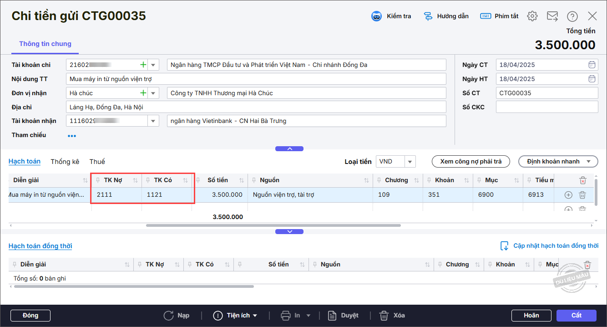The height and width of the screenshot is (327, 607).
Task: Expand the Tài khoản nhận dropdown
Action: [153, 121]
